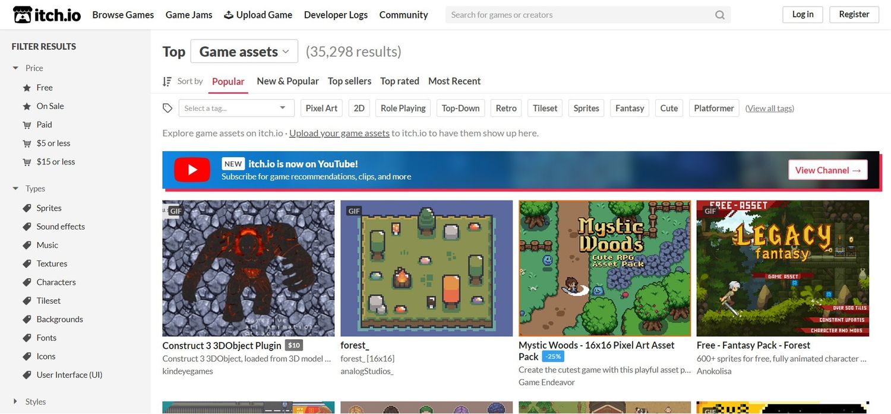Open the Construct 3 3DObject Plugin title link

222,345
